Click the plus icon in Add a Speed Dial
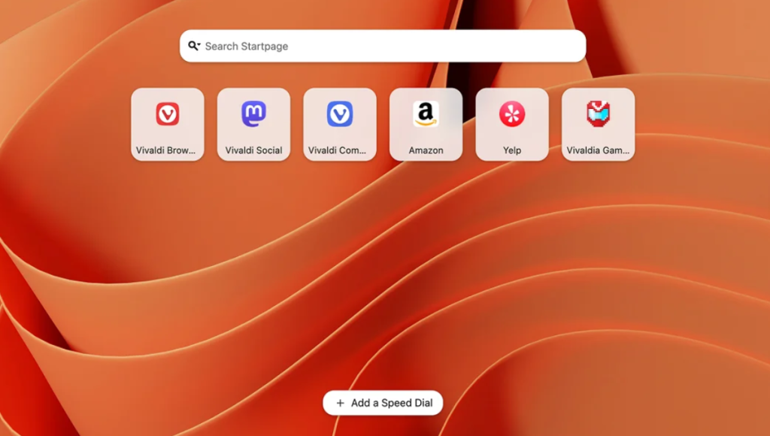Viewport: 770px width, 436px height. pyautogui.click(x=341, y=403)
